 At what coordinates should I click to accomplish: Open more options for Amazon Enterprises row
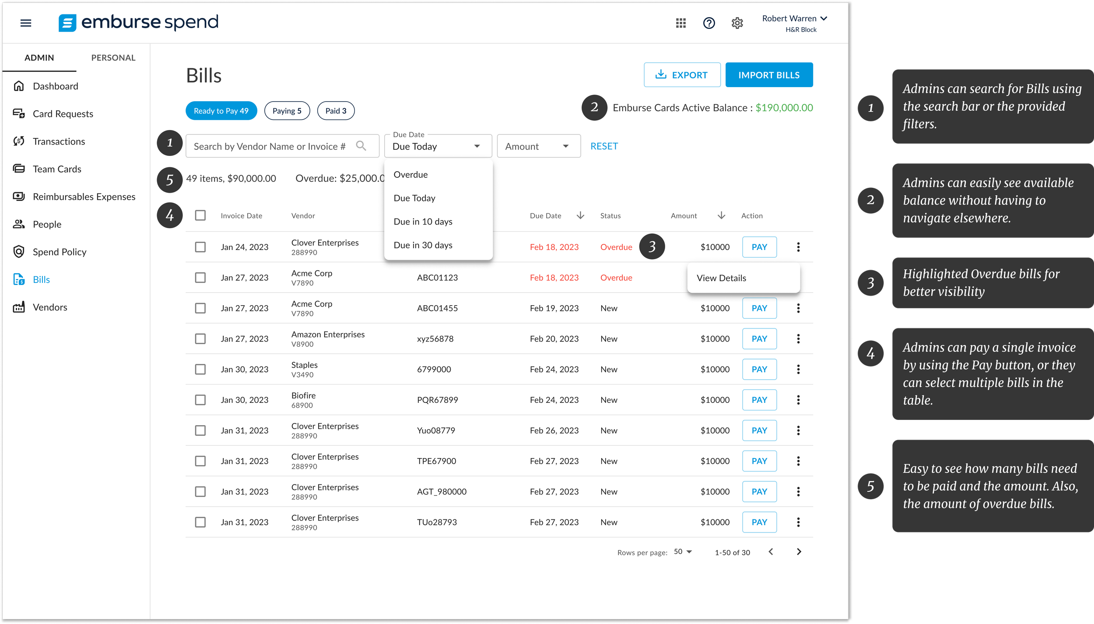(798, 338)
